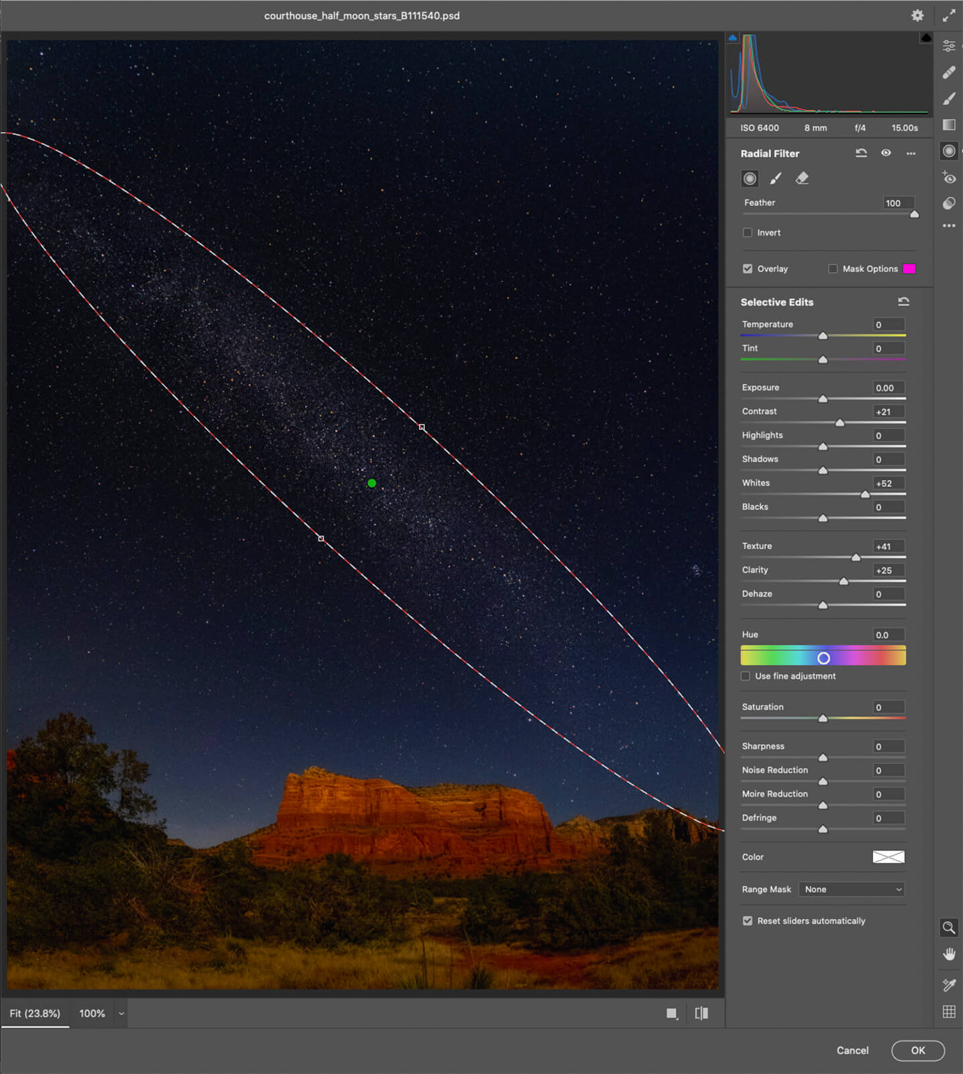
Task: Open the Range Mask dropdown
Action: click(852, 889)
